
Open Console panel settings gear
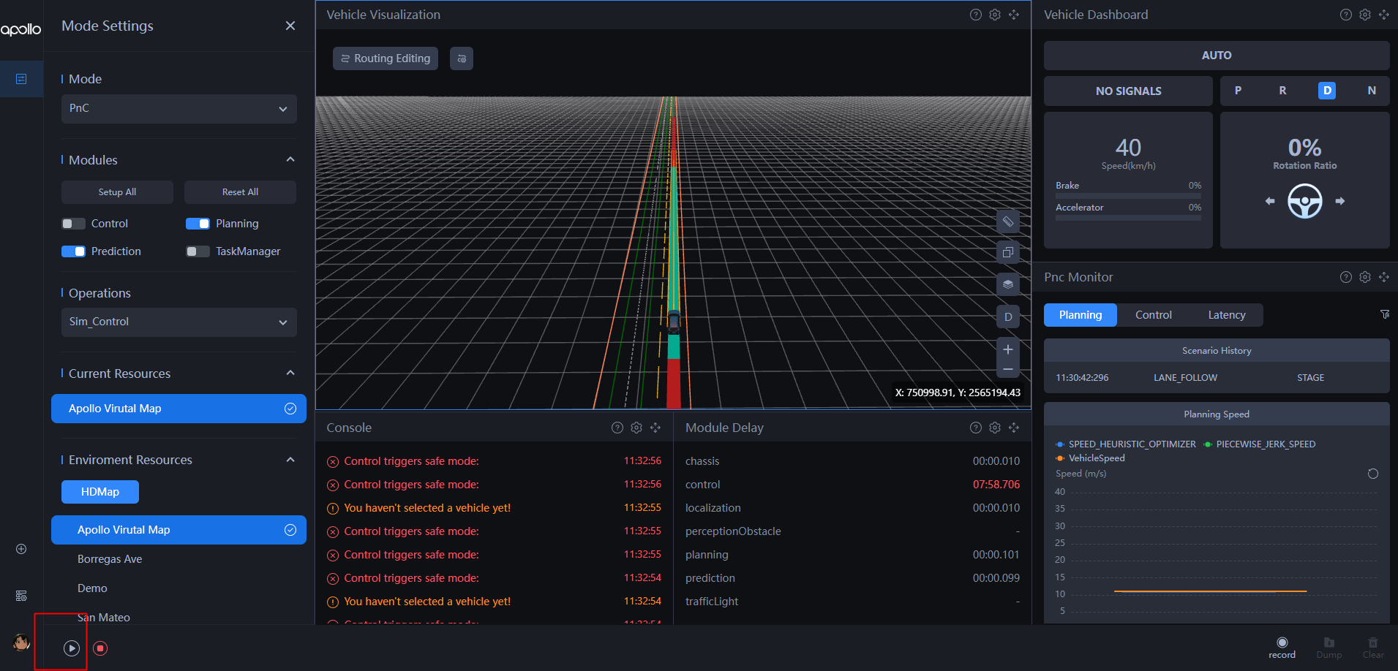pos(636,428)
